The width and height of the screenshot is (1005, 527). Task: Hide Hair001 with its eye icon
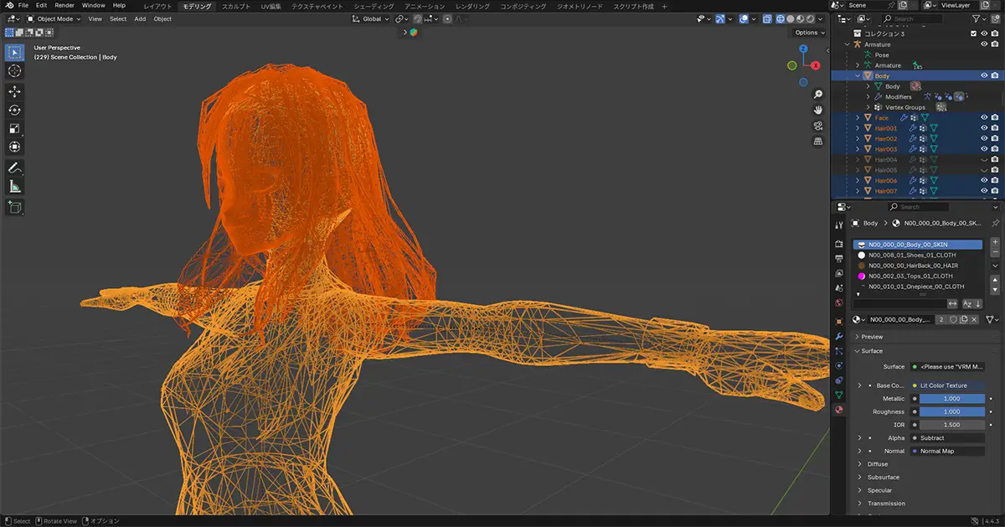[x=984, y=128]
